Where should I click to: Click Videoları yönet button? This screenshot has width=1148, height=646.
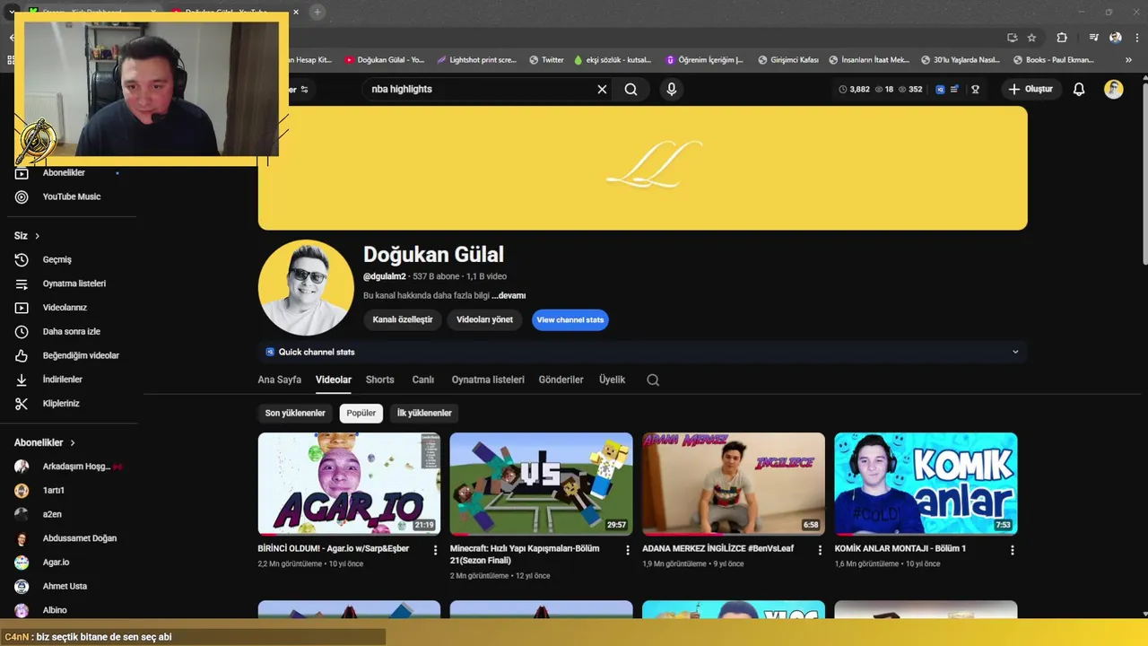point(484,319)
